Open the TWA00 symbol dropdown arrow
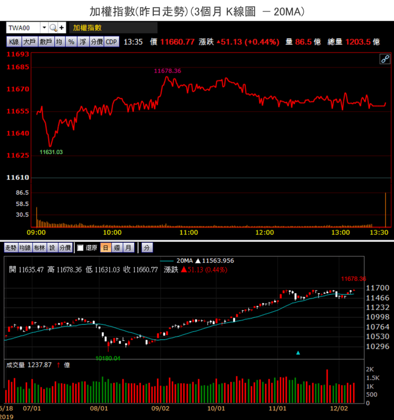The height and width of the screenshot is (420, 394). (x=44, y=27)
